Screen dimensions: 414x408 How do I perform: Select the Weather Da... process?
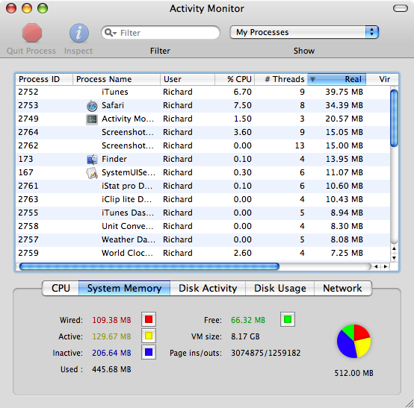click(x=129, y=240)
